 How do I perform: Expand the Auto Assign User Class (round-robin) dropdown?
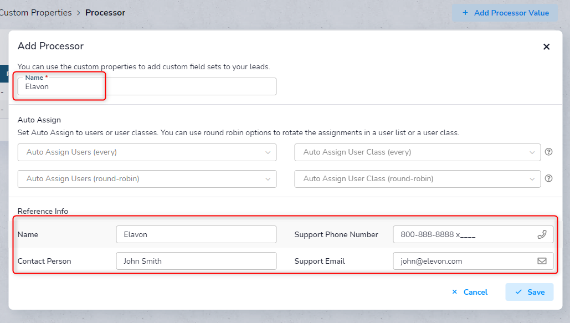click(x=417, y=179)
